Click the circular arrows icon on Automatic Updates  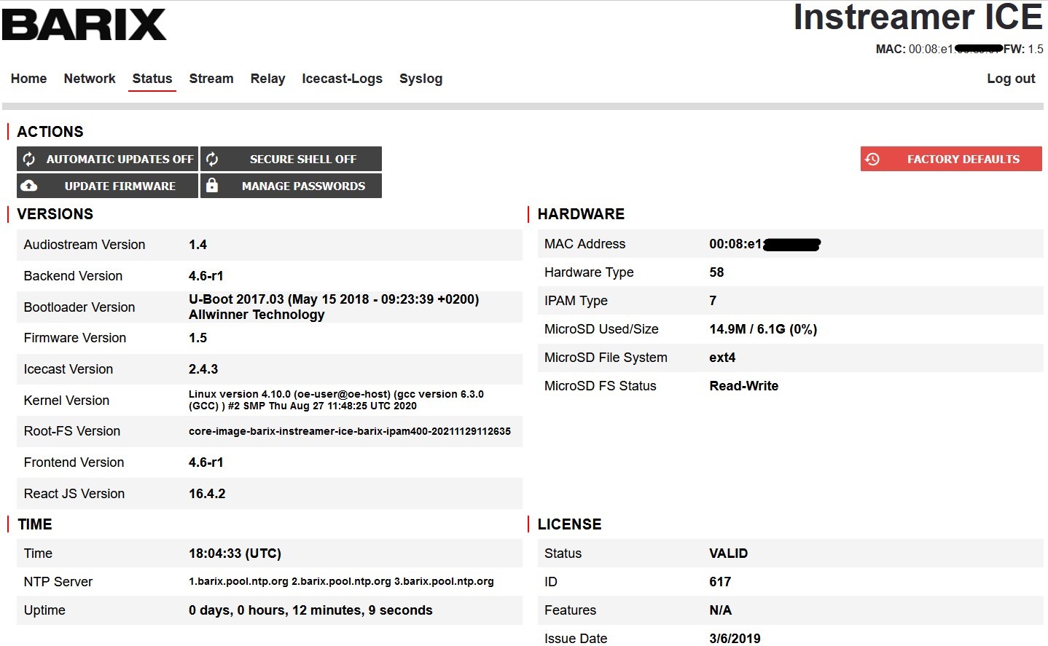29,159
